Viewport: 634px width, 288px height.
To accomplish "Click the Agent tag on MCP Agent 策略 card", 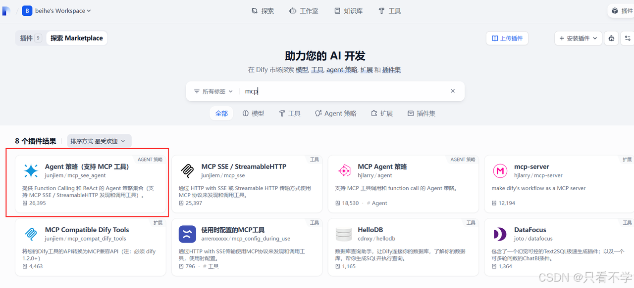I will (377, 203).
